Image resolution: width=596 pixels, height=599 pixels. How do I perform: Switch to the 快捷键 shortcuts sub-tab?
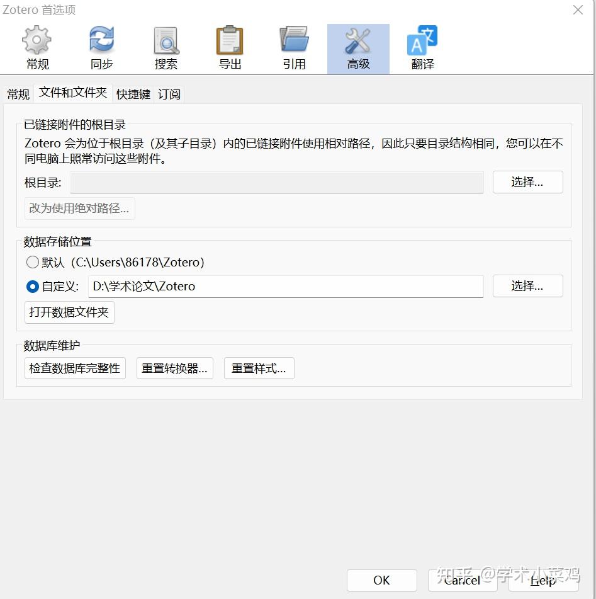(133, 94)
